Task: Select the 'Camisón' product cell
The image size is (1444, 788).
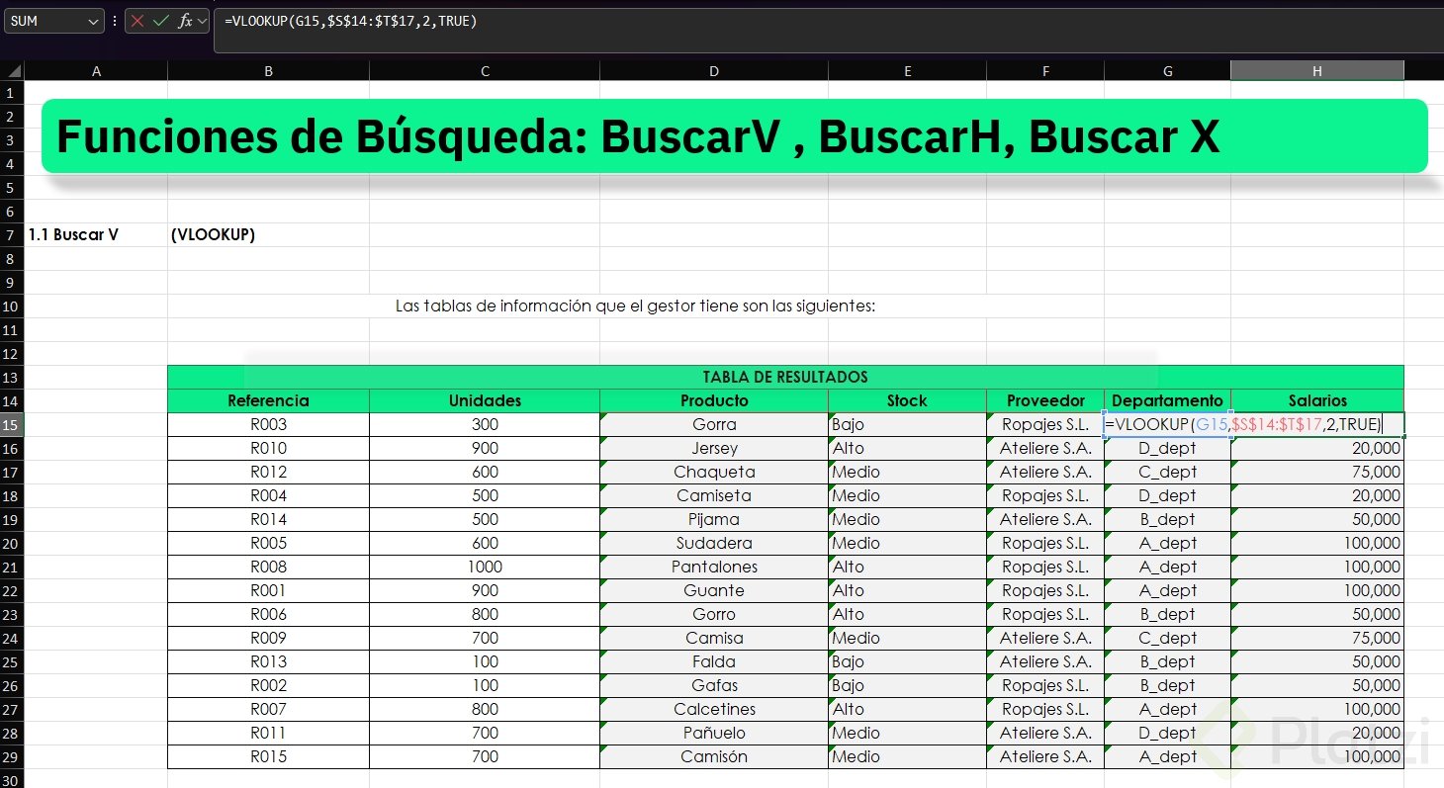Action: (714, 756)
